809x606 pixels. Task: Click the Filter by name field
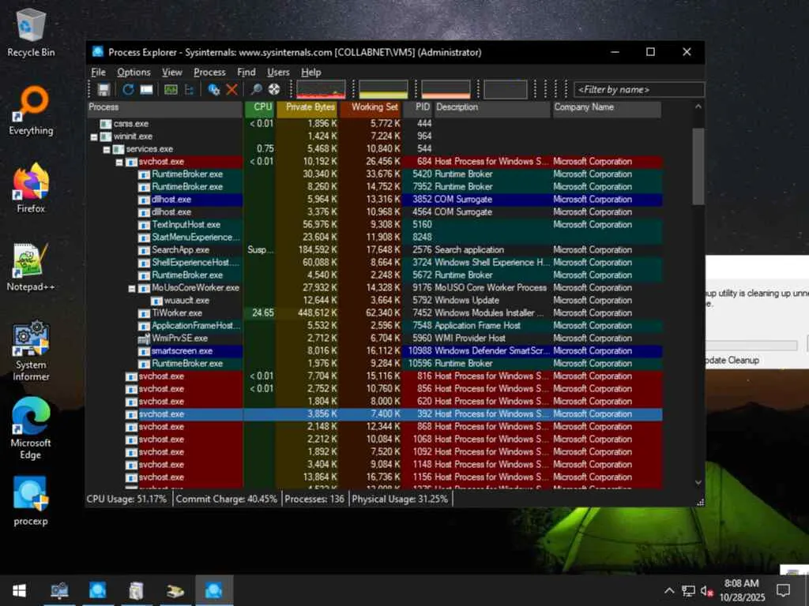coord(638,90)
